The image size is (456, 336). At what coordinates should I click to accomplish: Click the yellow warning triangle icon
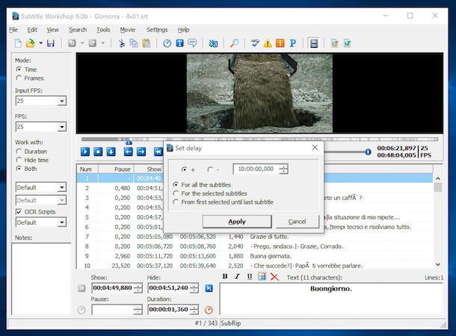268,43
